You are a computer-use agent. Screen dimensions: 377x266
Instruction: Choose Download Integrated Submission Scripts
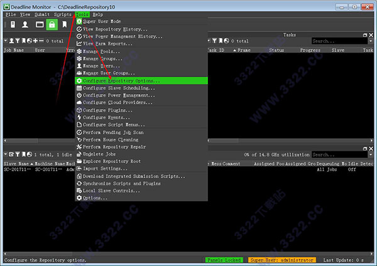[x=141, y=176]
